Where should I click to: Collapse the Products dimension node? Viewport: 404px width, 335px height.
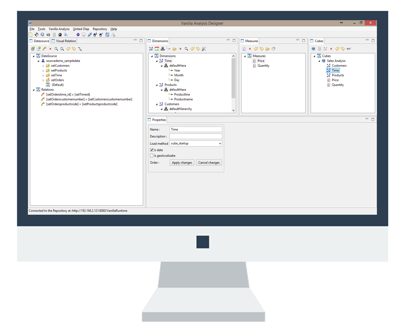coord(157,85)
